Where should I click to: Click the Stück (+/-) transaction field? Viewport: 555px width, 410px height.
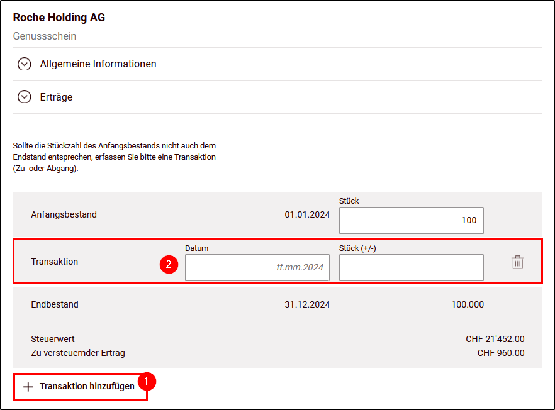(x=412, y=267)
